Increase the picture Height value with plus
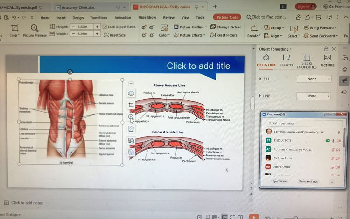Screen dimensions: 350x219 coord(97,27)
